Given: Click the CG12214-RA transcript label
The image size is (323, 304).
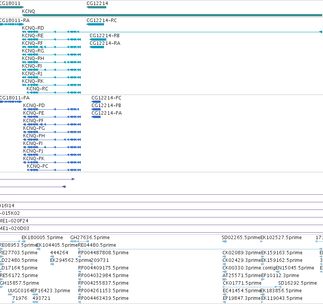Looking at the screenshot, I should pyautogui.click(x=105, y=43).
